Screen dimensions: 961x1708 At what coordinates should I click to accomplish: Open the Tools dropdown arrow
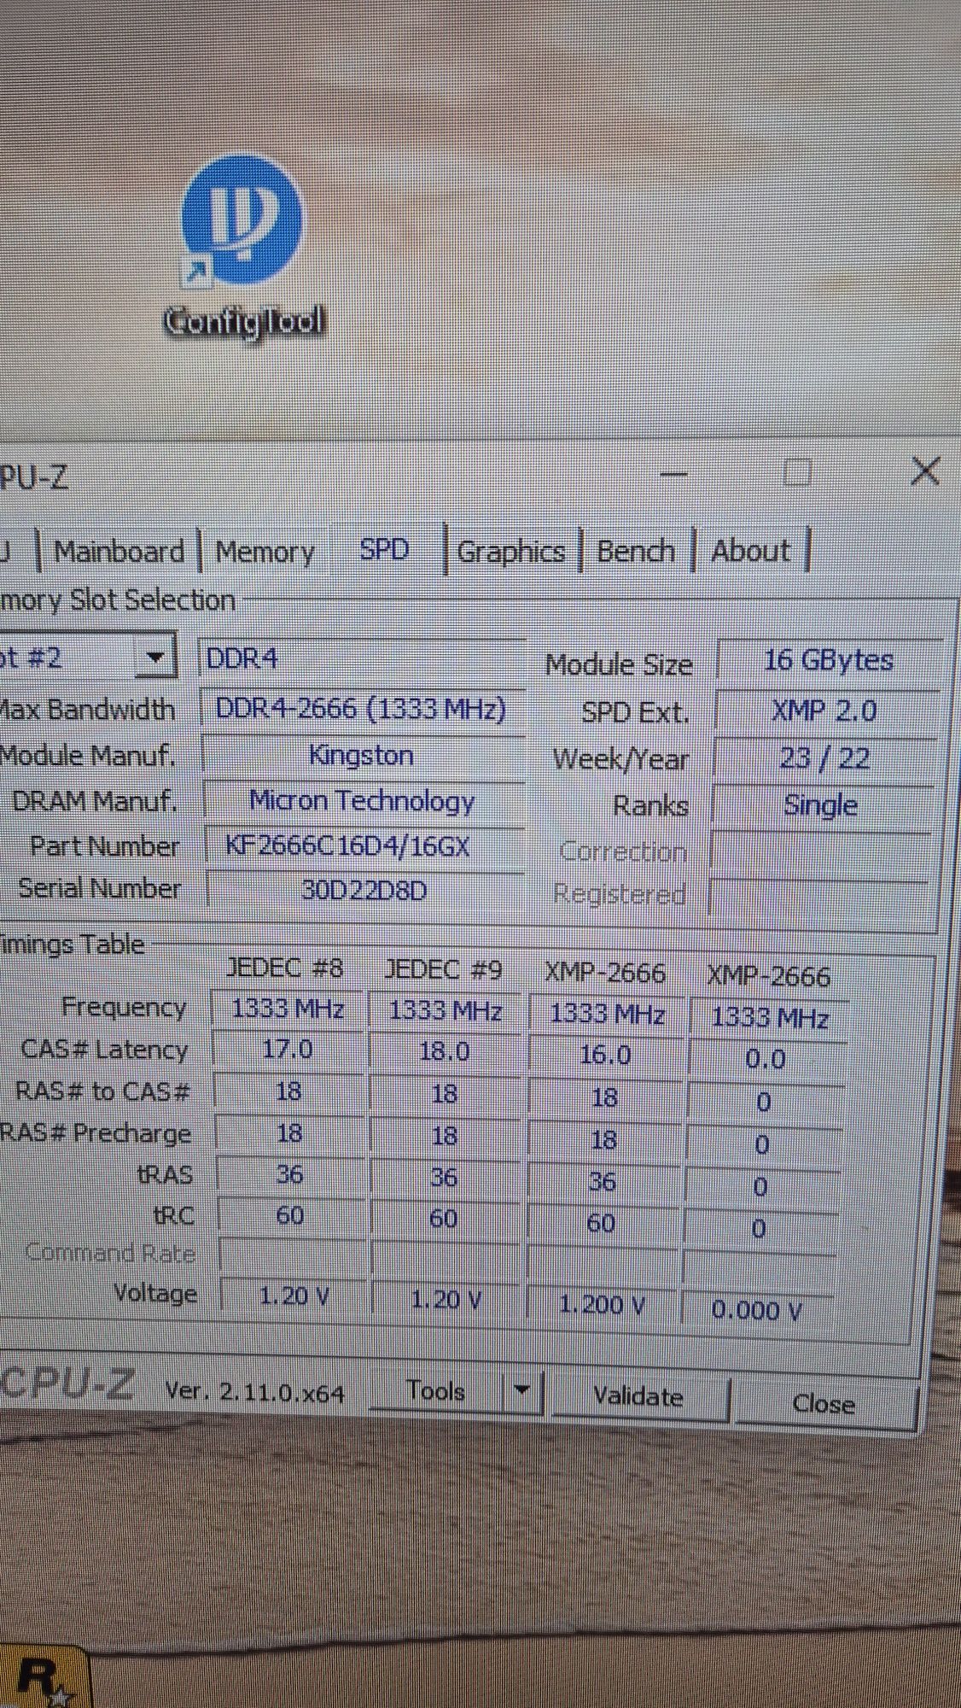click(521, 1391)
